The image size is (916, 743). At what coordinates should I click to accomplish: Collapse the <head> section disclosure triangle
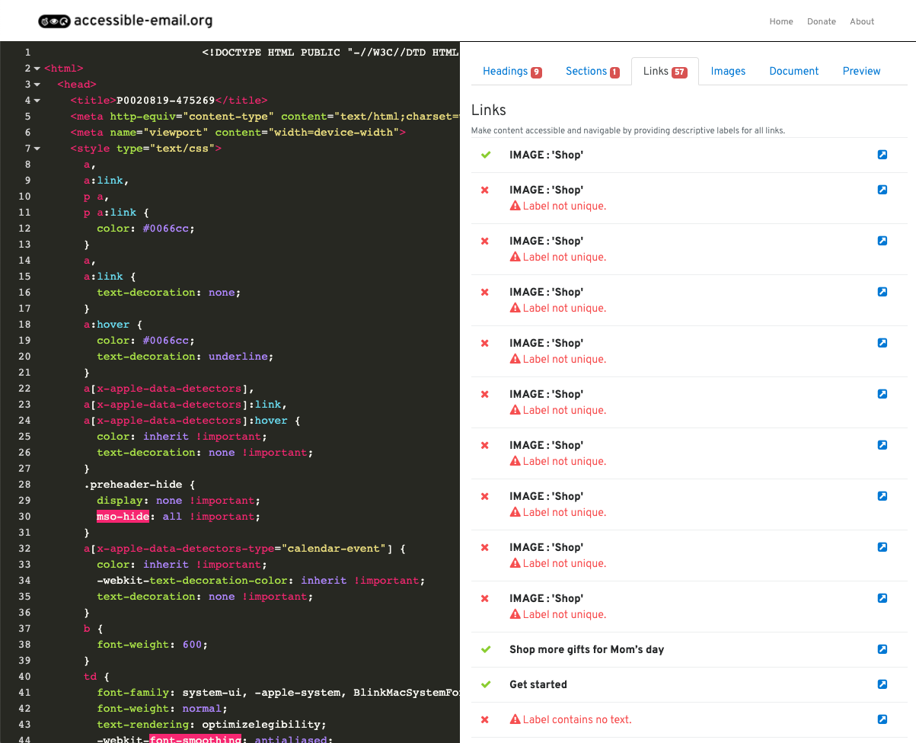point(35,84)
